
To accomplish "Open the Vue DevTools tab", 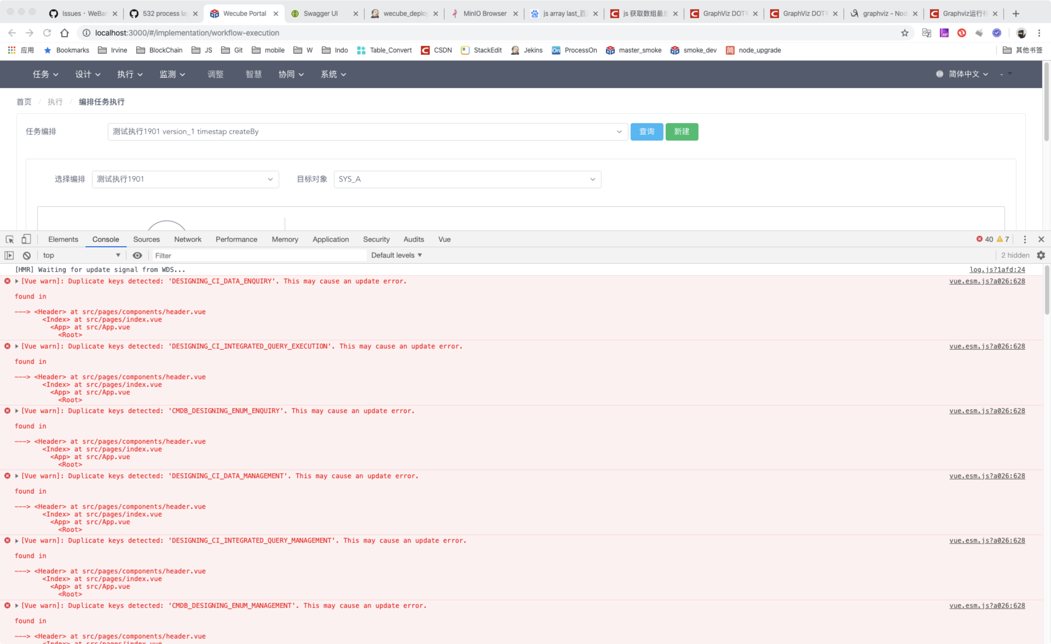I will 444,239.
